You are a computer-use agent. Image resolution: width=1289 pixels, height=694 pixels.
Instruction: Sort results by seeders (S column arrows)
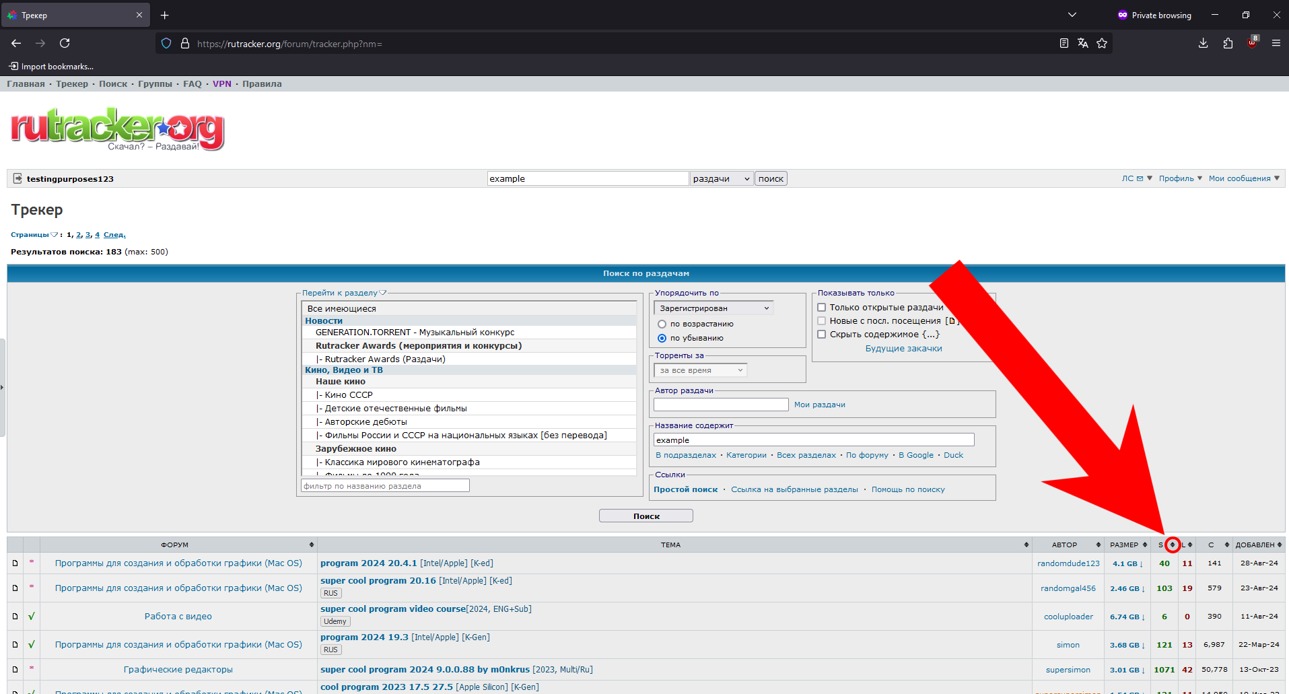coord(1172,545)
